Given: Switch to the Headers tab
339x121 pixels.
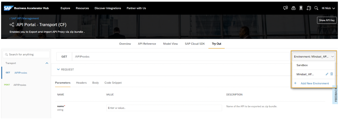Looking at the screenshot, I should pyautogui.click(x=81, y=83).
